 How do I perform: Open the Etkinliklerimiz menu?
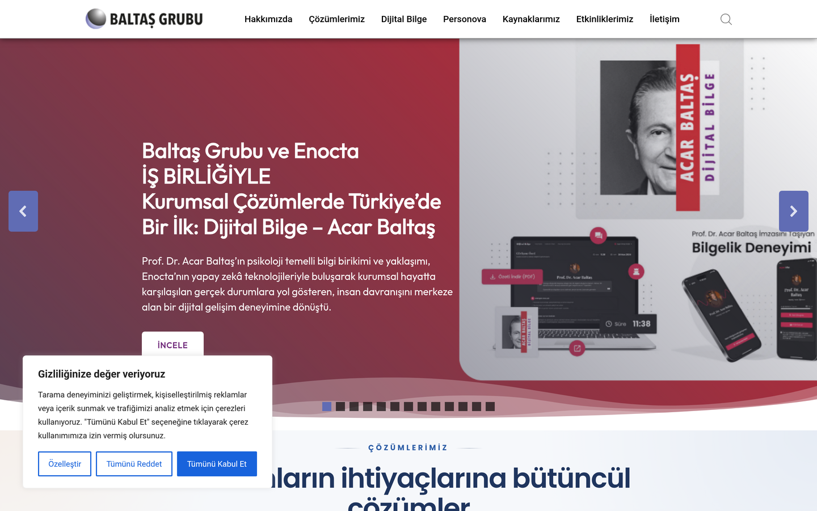(x=605, y=19)
